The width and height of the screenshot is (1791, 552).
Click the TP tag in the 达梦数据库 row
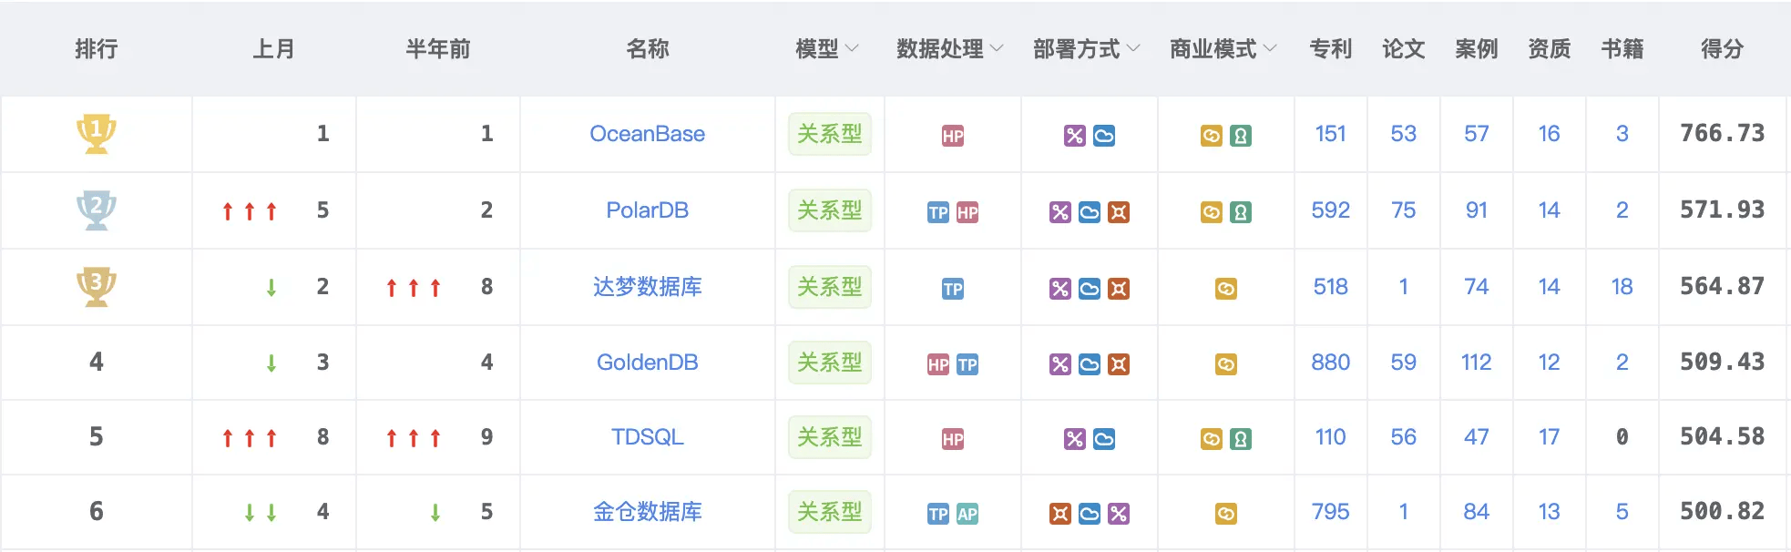coord(952,289)
